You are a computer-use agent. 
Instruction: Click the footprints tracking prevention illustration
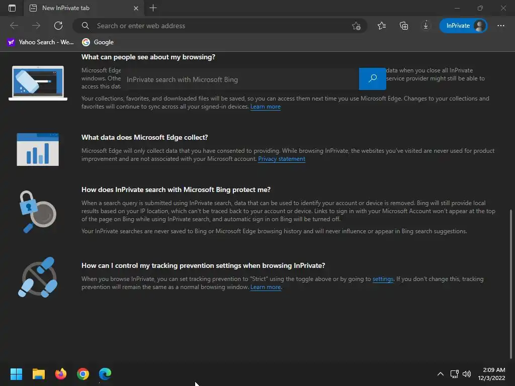click(x=38, y=277)
